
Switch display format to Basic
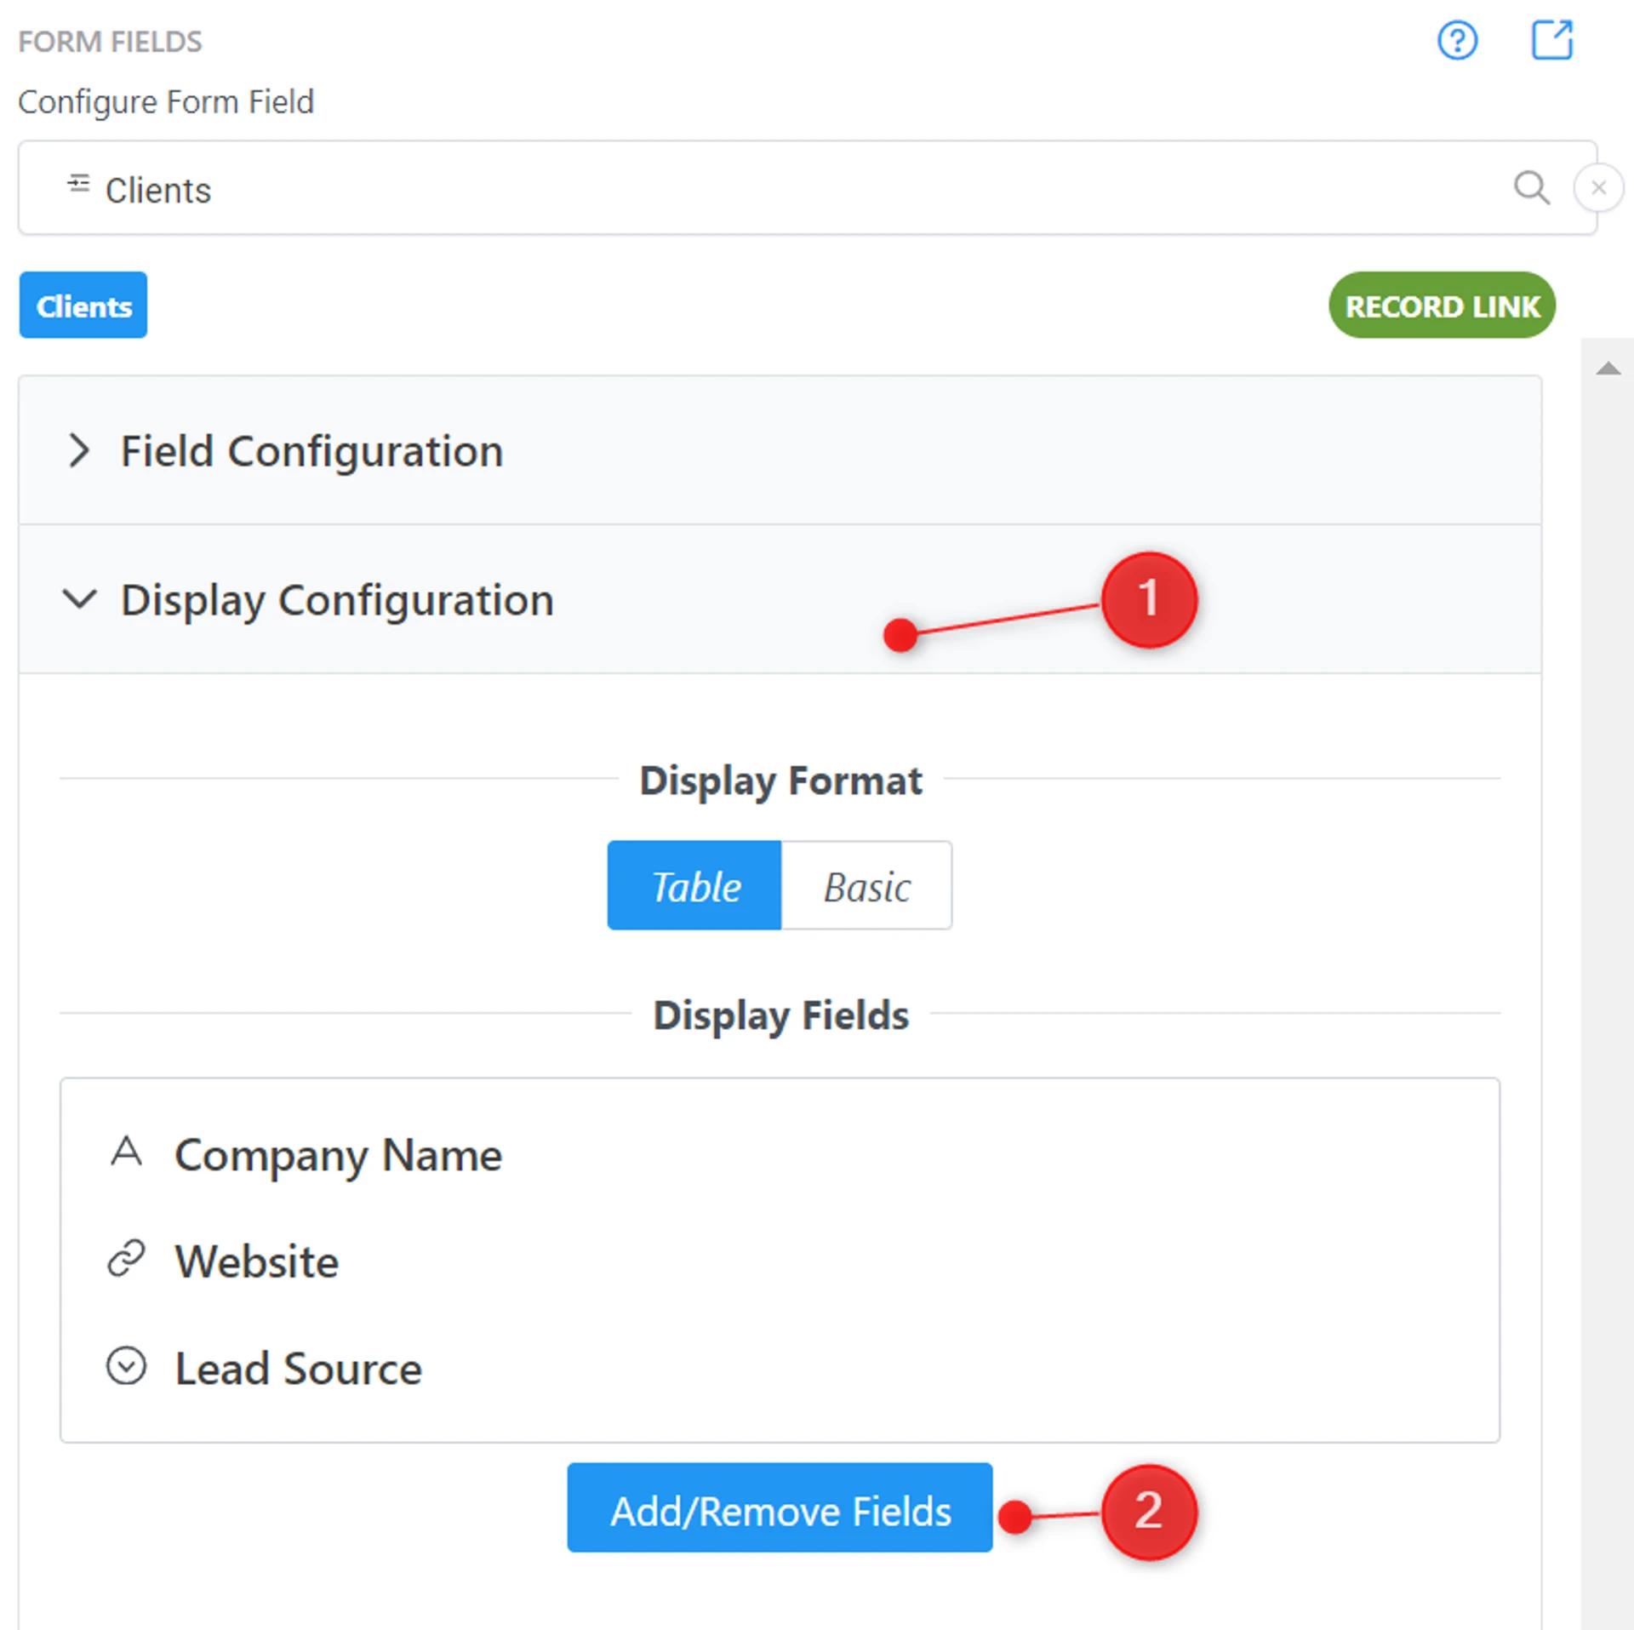[x=866, y=885]
